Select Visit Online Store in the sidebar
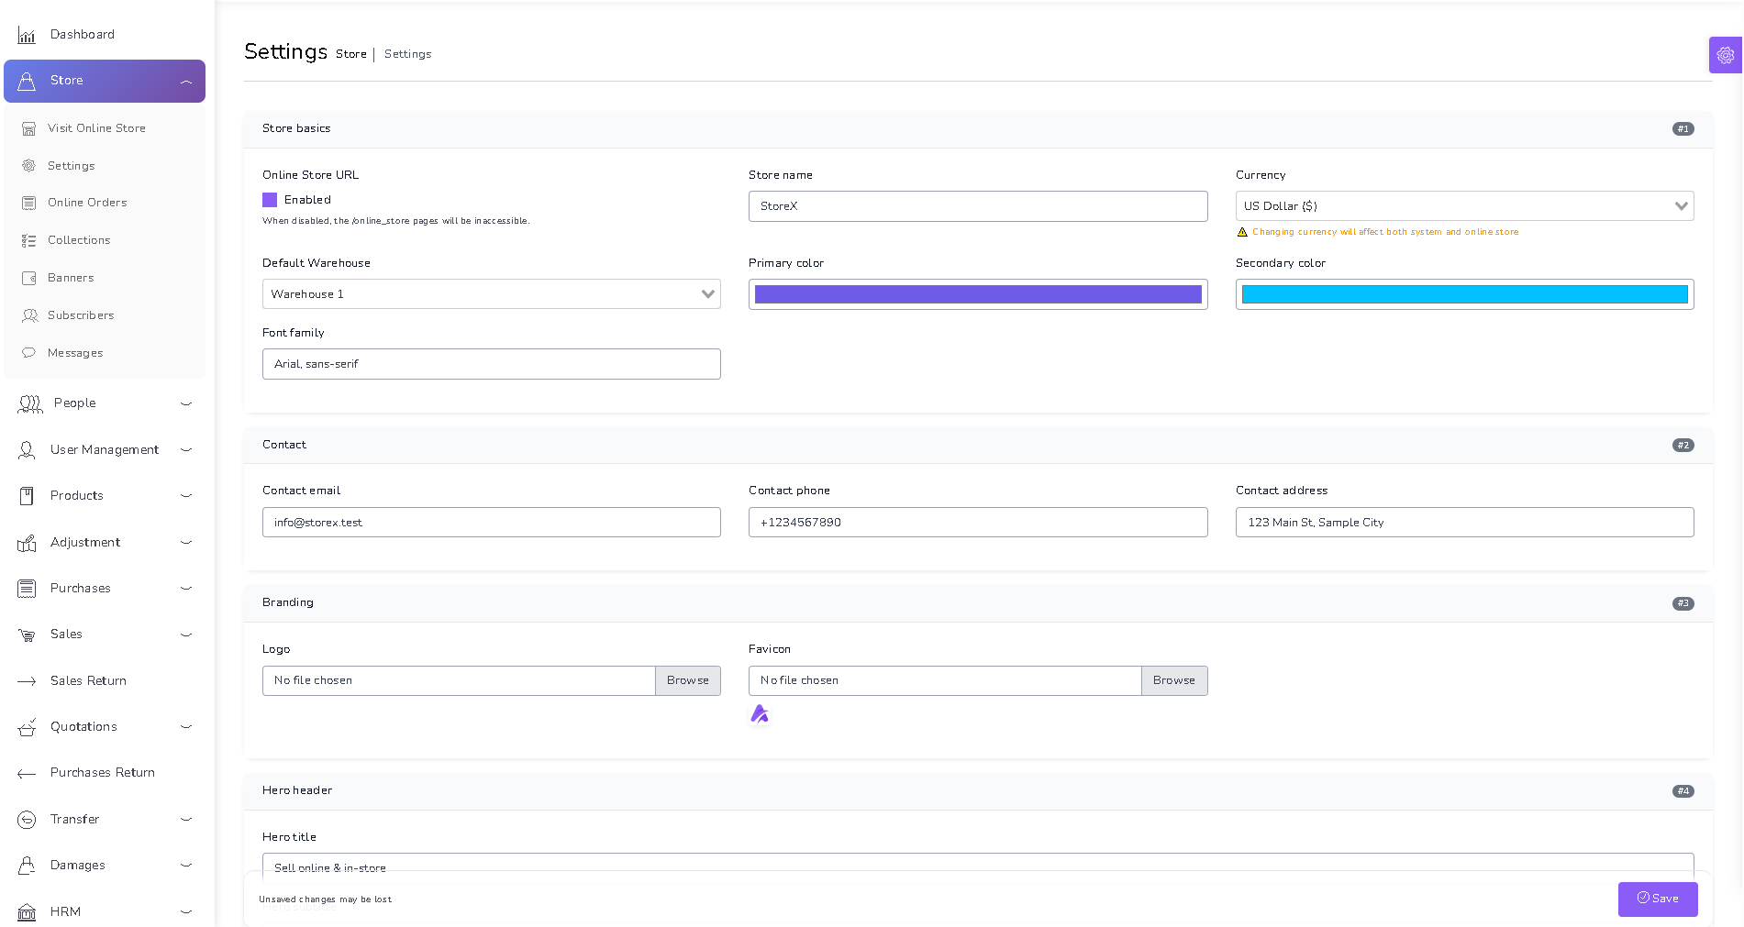Image resolution: width=1744 pixels, height=927 pixels. (96, 128)
